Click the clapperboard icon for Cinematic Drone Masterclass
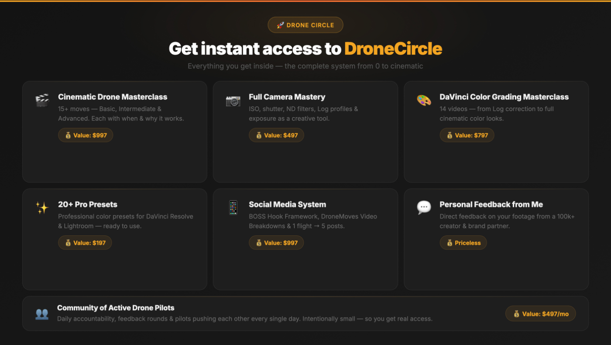 (42, 100)
